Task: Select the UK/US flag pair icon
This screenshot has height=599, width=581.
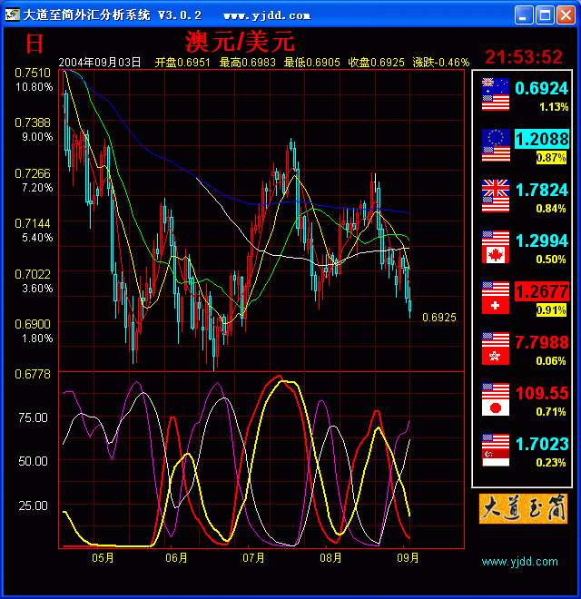Action: [496, 196]
